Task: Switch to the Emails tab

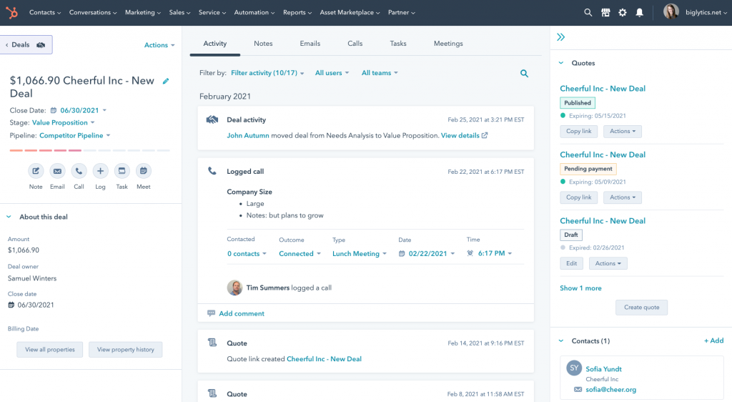Action: (310, 44)
